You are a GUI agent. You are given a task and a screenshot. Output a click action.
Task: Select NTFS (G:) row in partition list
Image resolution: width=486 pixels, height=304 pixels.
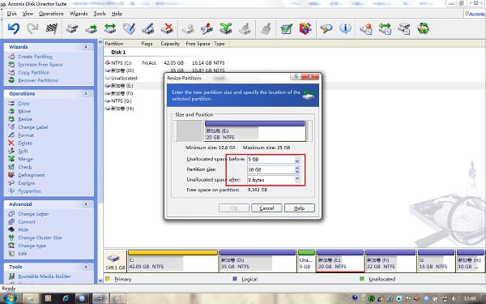pos(119,101)
